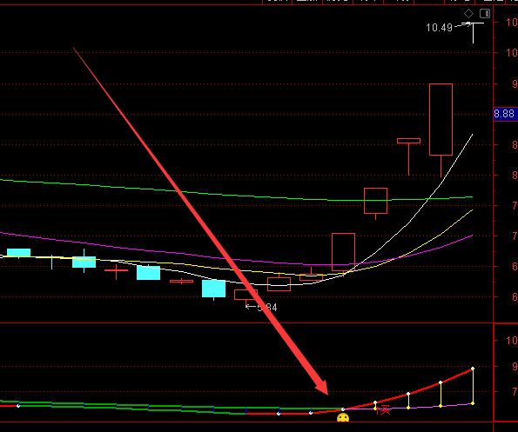
Task: Select the first cyan filled candle on the left
Action: tap(19, 253)
